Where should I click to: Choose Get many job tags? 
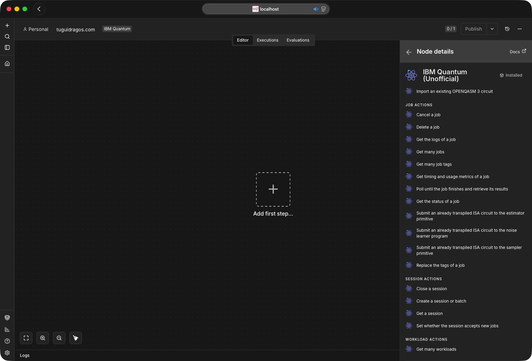click(x=466, y=164)
